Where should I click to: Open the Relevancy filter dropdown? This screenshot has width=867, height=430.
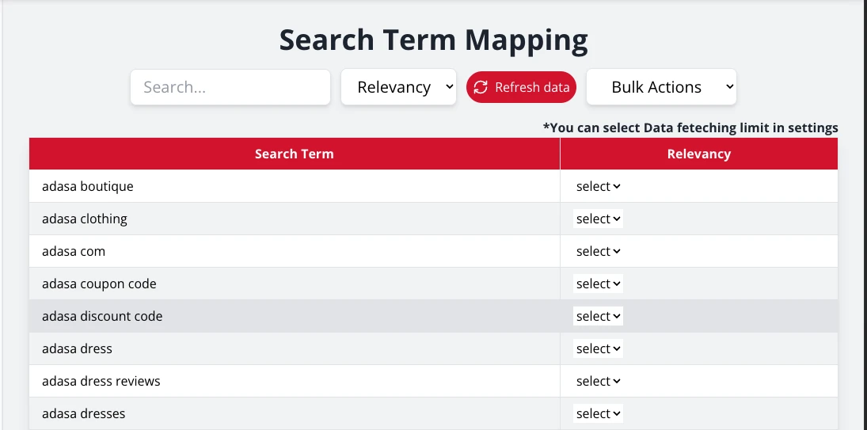click(x=398, y=87)
